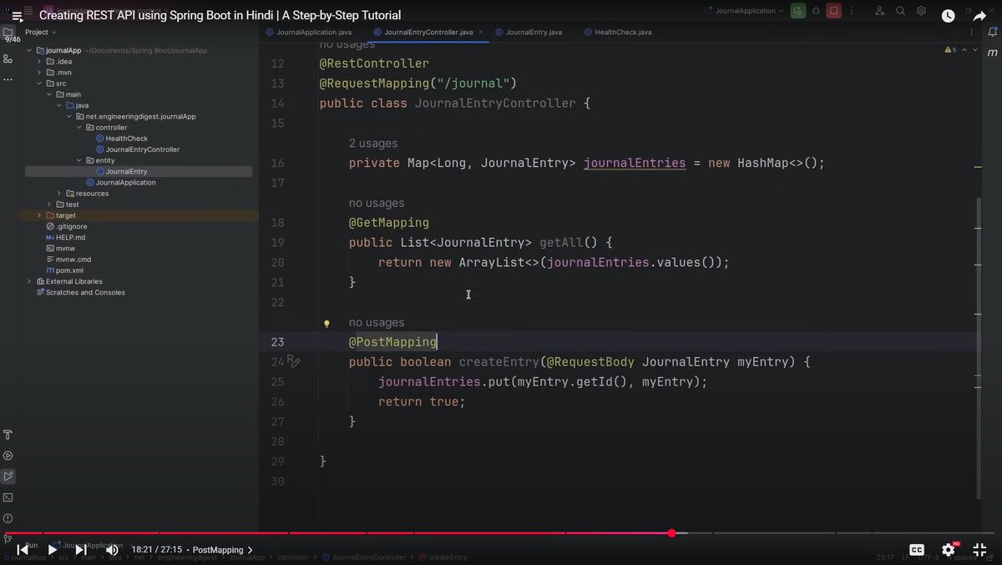Click the Watch later clock icon
The height and width of the screenshot is (565, 1002).
point(949,15)
